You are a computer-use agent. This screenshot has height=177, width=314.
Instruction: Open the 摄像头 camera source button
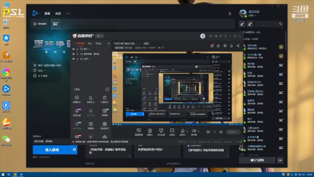pyautogui.click(x=150, y=132)
